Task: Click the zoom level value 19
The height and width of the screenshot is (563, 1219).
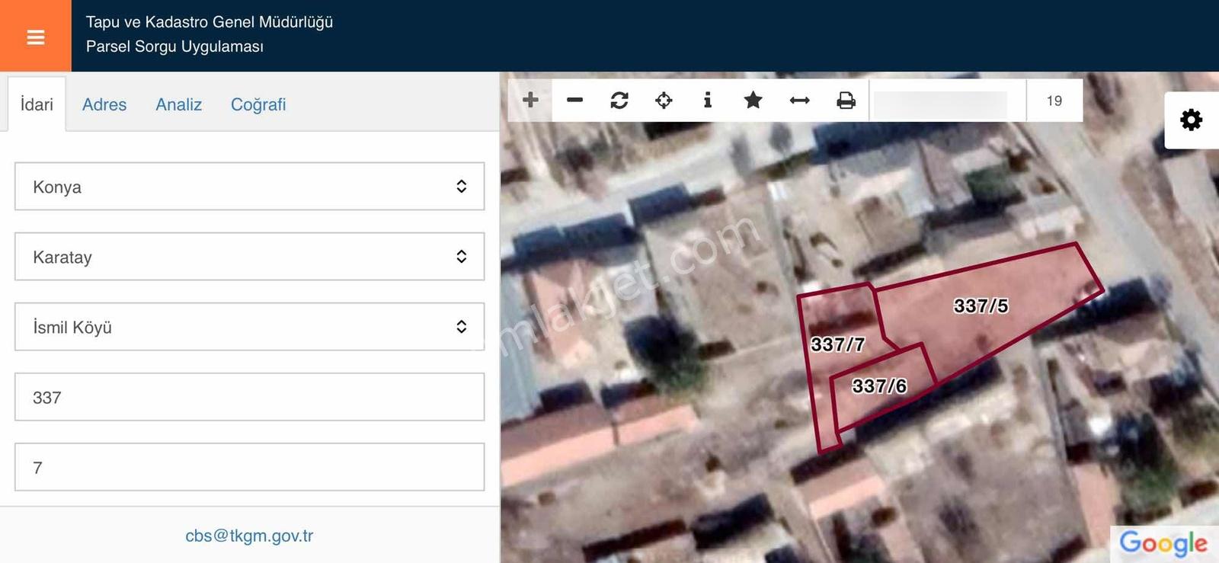Action: 1054,101
